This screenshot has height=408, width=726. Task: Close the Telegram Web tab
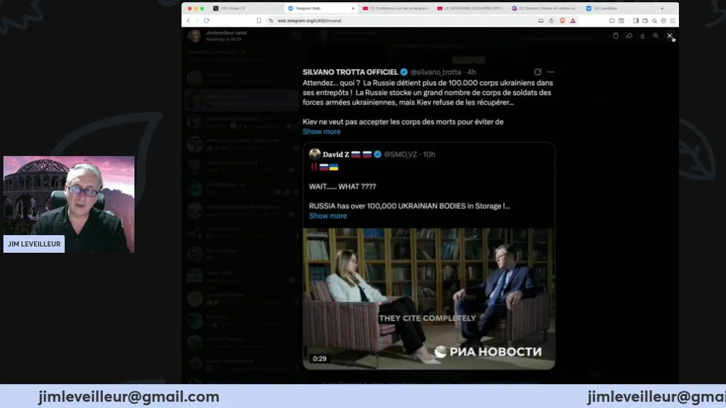(x=353, y=8)
